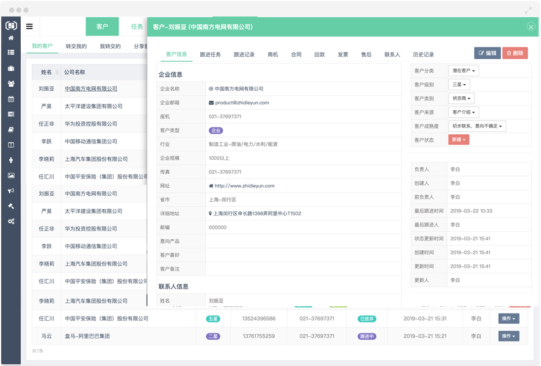Click the 公司名称 column header
Screen dimensions: 541x366
(74, 72)
